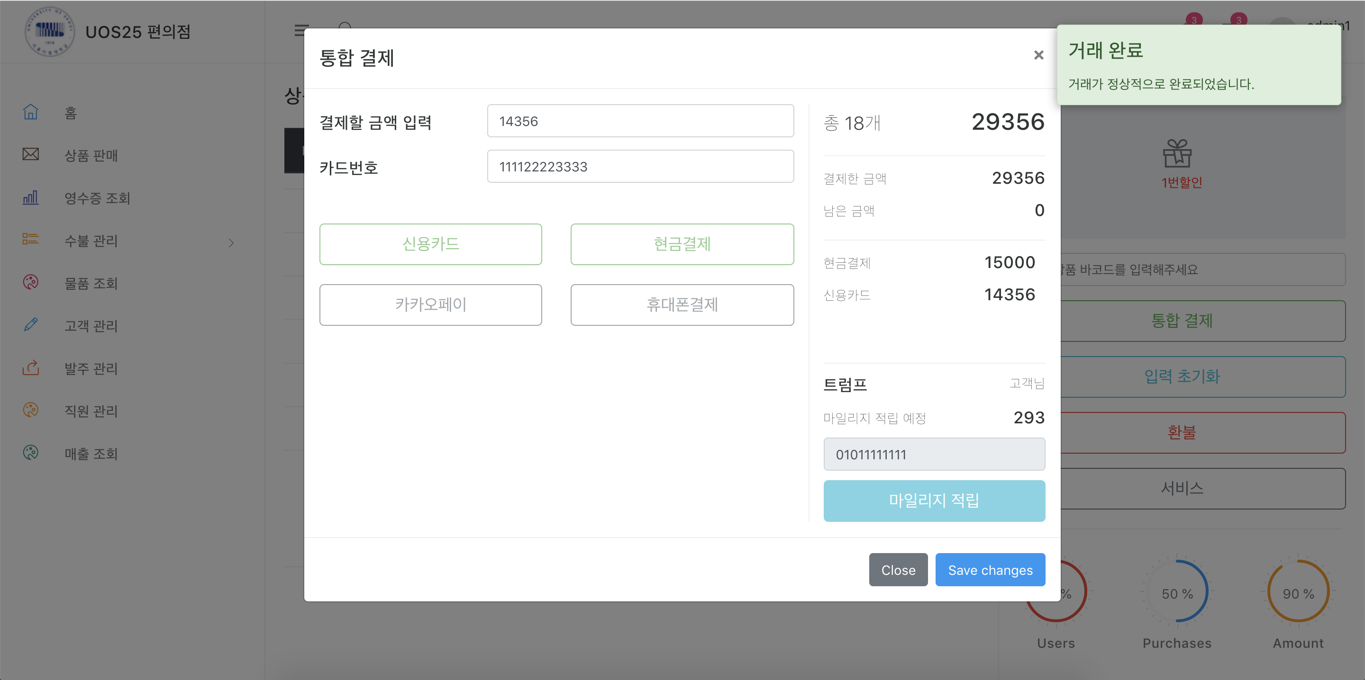Click the bar chart icon for 영수증 조회
The image size is (1365, 680).
[x=31, y=197]
